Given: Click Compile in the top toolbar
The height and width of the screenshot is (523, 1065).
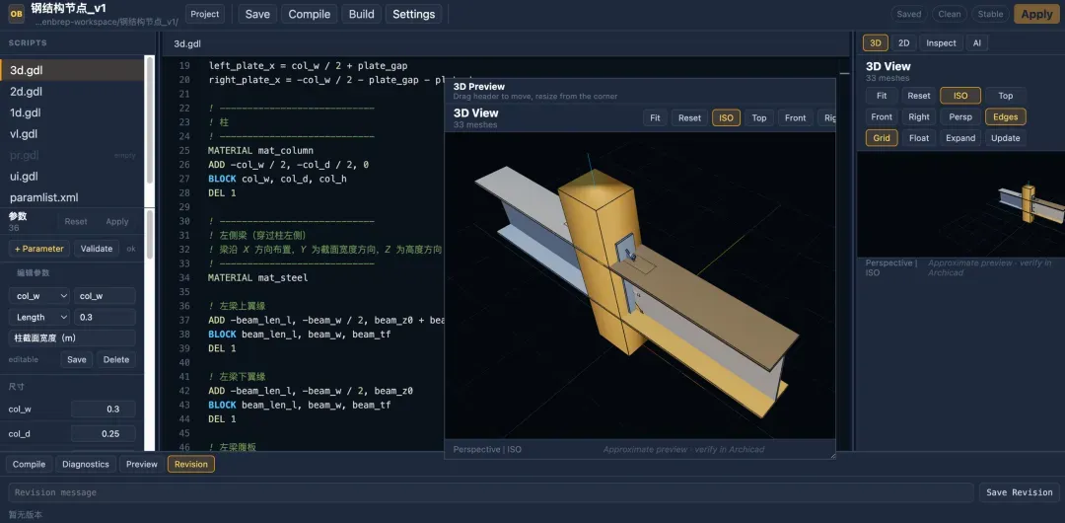Looking at the screenshot, I should coord(309,14).
